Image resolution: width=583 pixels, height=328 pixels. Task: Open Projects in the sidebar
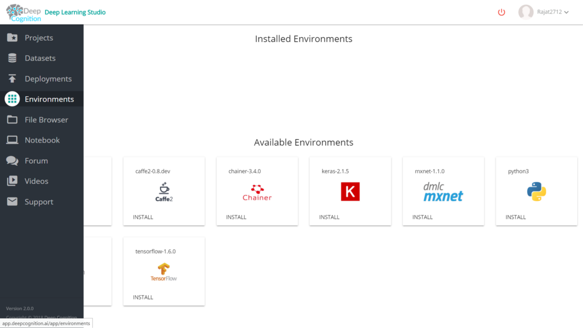[42, 38]
